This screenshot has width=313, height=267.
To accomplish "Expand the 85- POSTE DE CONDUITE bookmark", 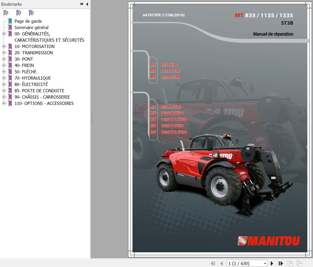I will point(4,91).
